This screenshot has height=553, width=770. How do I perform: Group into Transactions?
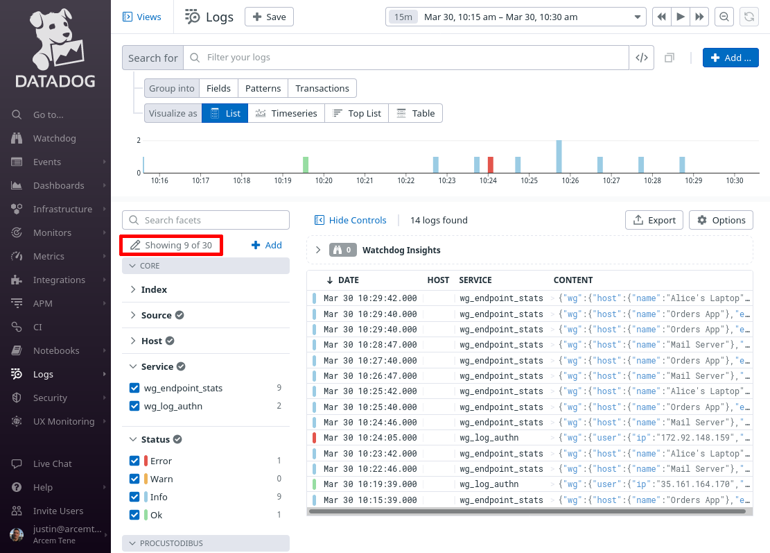click(322, 89)
